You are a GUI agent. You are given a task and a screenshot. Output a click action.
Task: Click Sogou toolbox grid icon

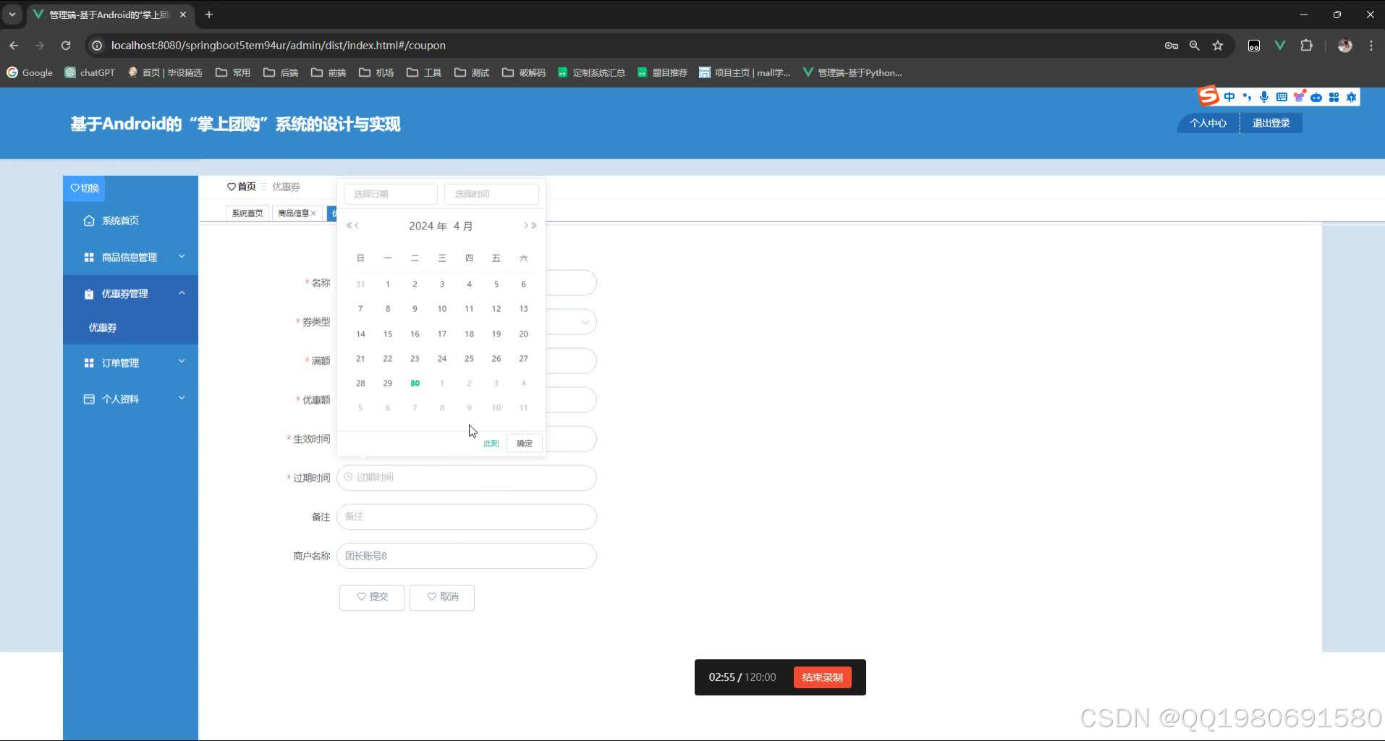pos(1334,97)
